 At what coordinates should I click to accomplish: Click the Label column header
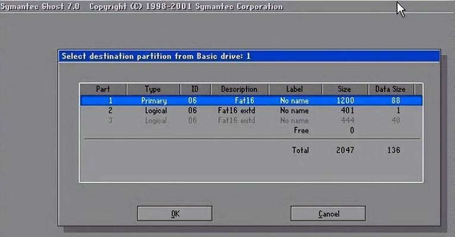click(x=295, y=89)
